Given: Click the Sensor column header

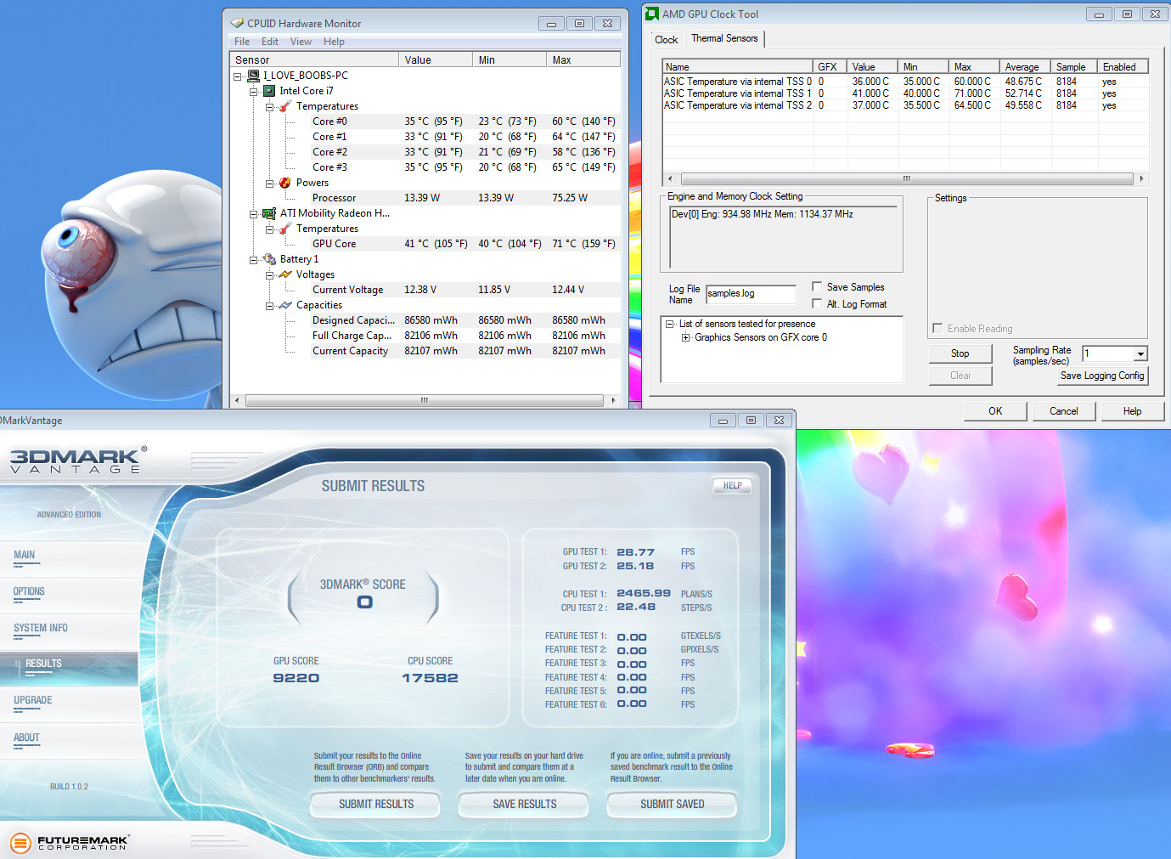Looking at the screenshot, I should tap(314, 60).
